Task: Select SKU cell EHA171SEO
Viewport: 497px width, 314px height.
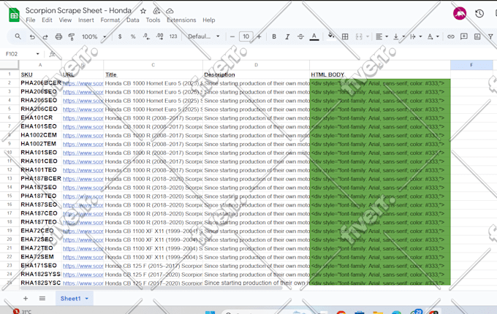Action: [x=41, y=266]
